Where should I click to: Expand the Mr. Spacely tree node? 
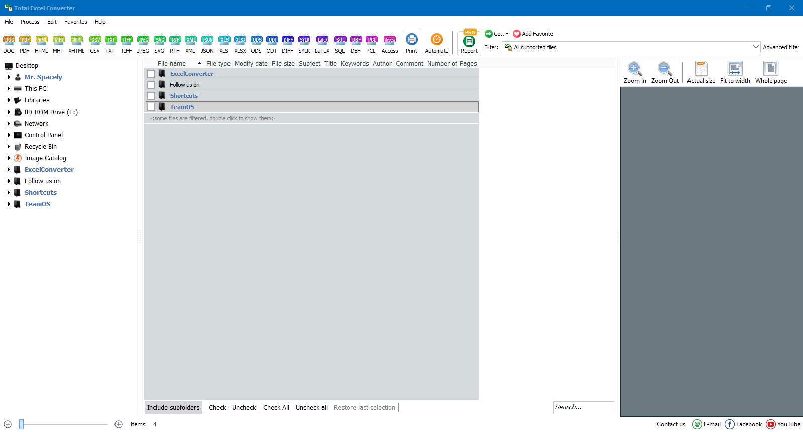9,77
